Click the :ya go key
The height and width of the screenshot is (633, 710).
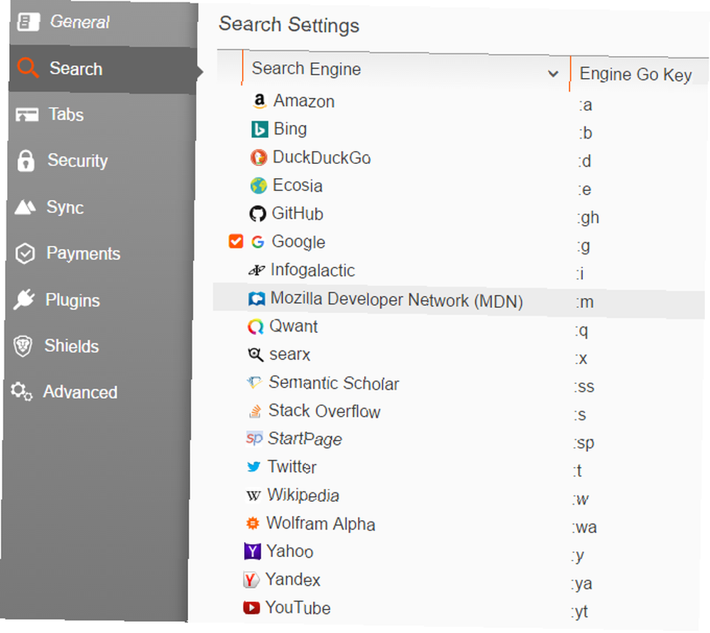click(x=581, y=584)
